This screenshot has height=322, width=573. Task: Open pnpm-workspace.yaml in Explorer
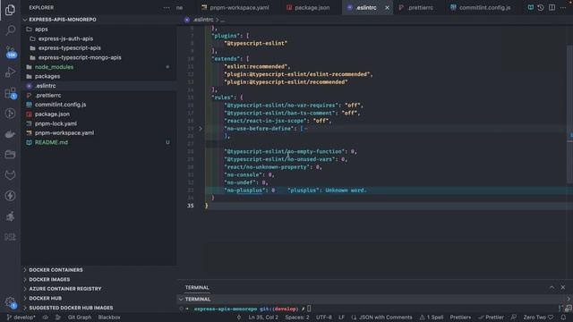click(x=64, y=133)
